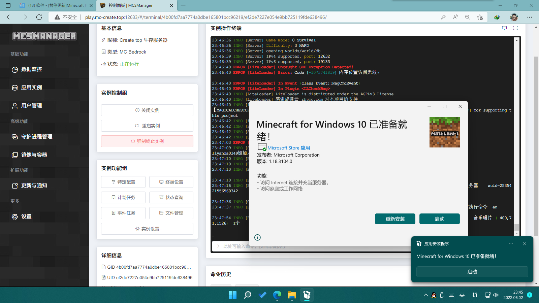Image resolution: width=539 pixels, height=303 pixels.
Task: Click the read aloud icon in address bar
Action: point(455,17)
